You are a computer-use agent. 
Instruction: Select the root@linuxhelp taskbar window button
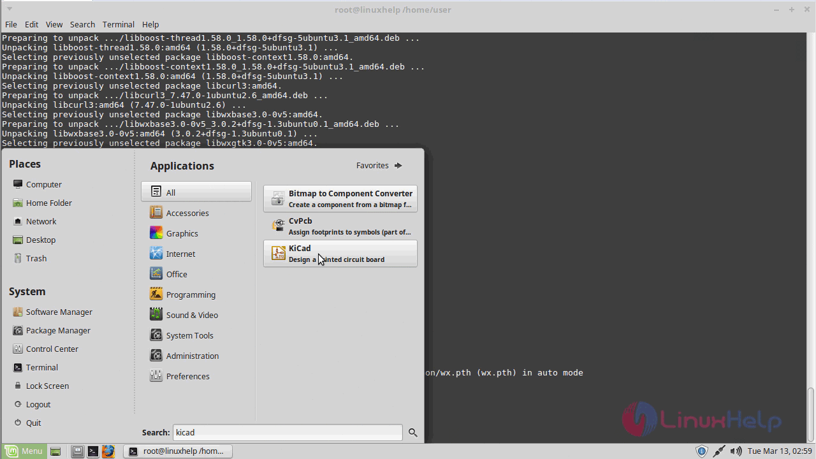(177, 451)
